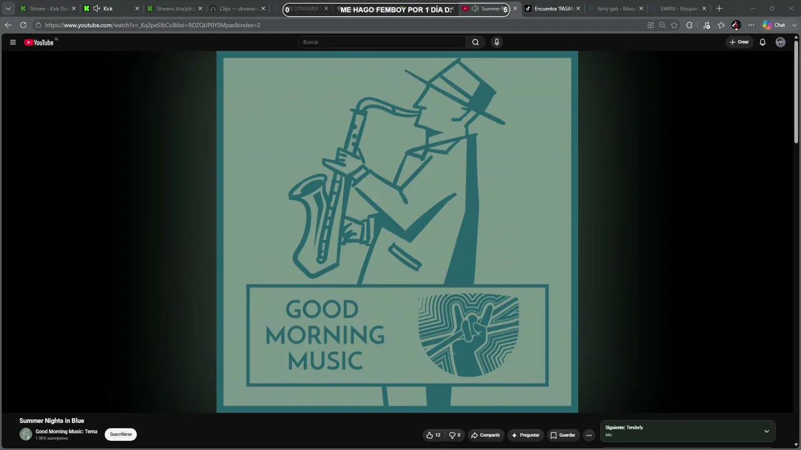Open the Good Morning Music channel avatar

coord(26,434)
